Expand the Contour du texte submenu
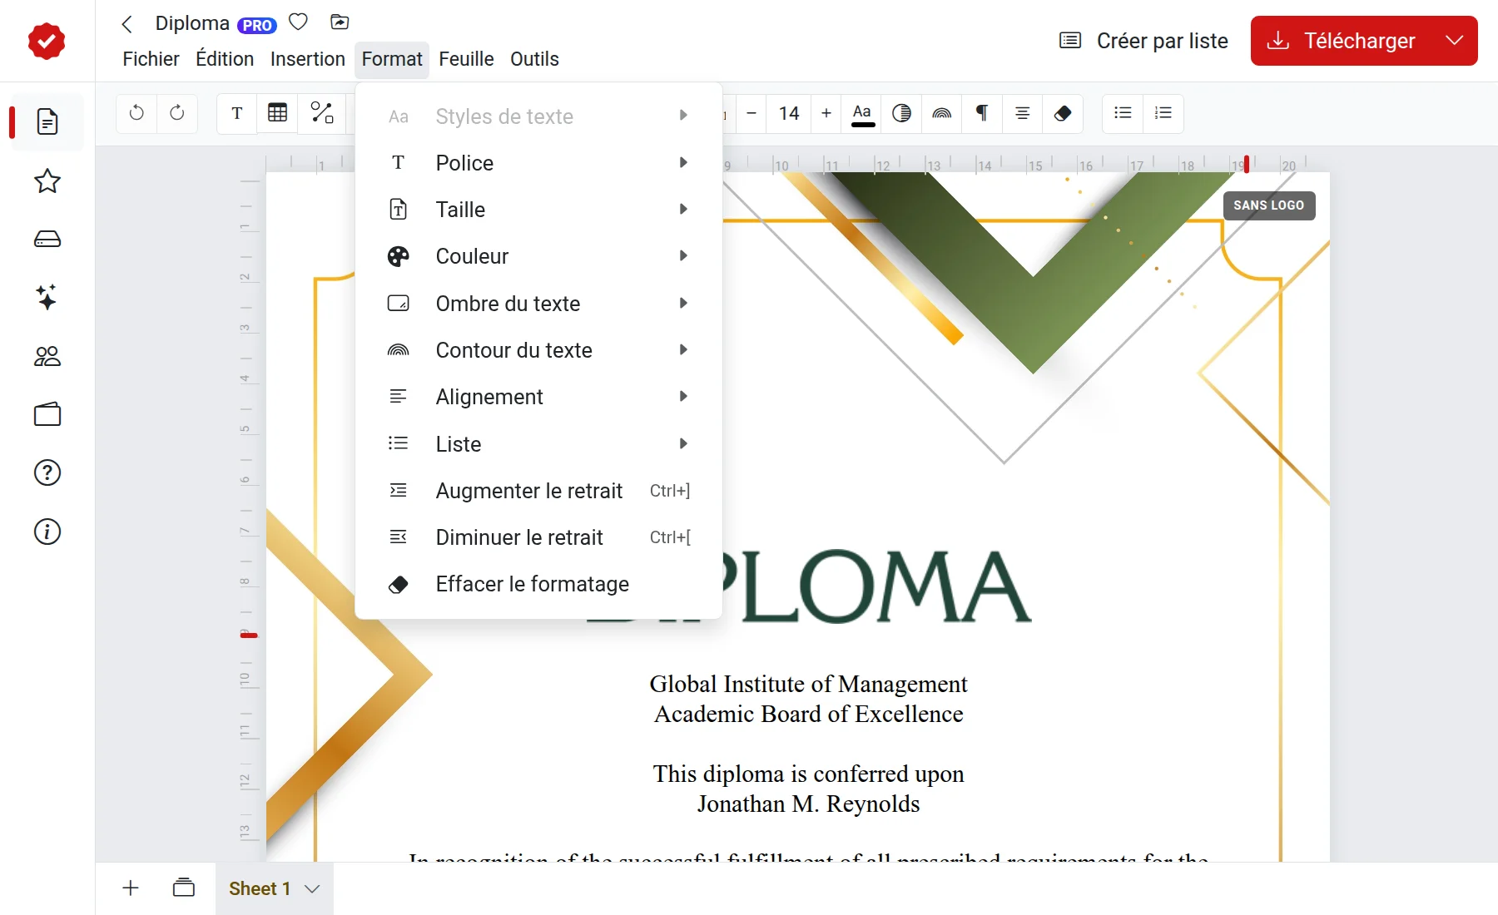 click(x=538, y=350)
